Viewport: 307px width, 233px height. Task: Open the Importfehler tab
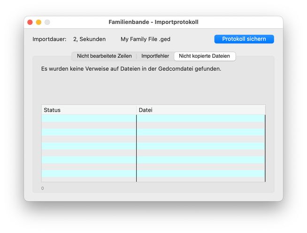pos(155,56)
